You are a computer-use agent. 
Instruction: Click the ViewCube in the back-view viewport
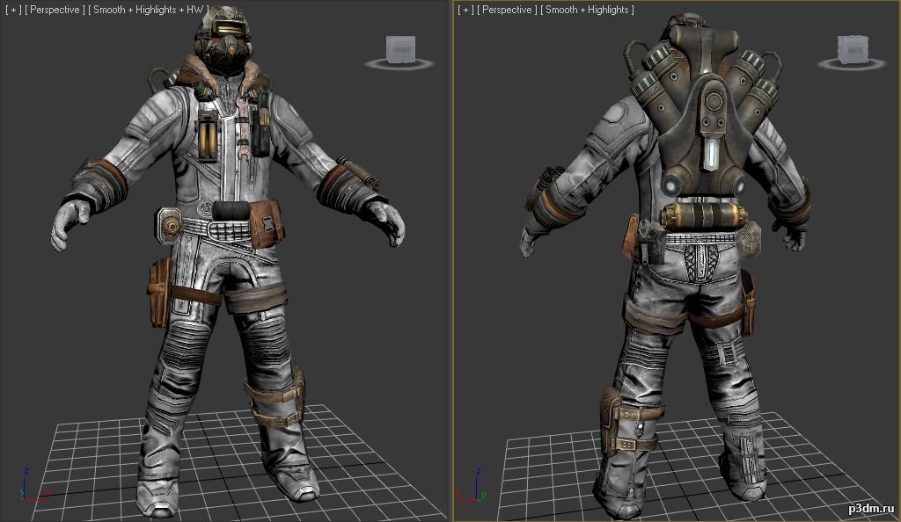click(x=852, y=49)
